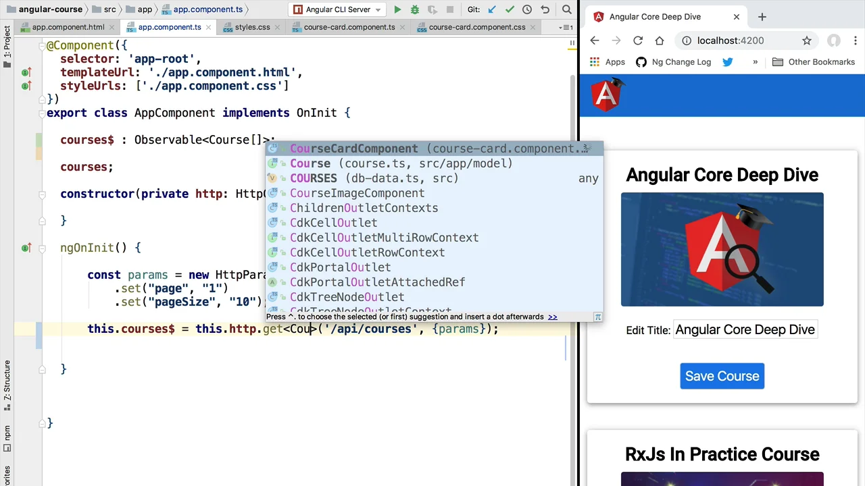This screenshot has height=486, width=865.
Task: Click the Git update project arrow
Action: click(492, 9)
